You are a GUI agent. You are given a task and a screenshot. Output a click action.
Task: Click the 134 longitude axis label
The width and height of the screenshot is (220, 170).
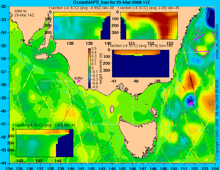(x=9, y=168)
